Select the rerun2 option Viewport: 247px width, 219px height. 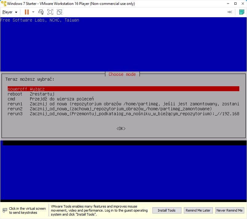(110, 109)
